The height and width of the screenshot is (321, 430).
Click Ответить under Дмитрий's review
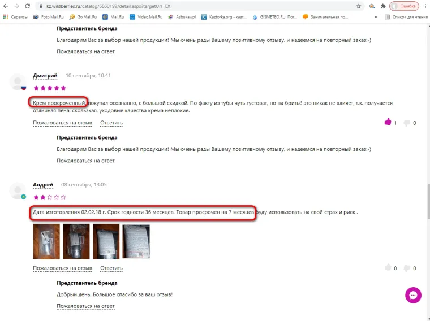[111, 123]
